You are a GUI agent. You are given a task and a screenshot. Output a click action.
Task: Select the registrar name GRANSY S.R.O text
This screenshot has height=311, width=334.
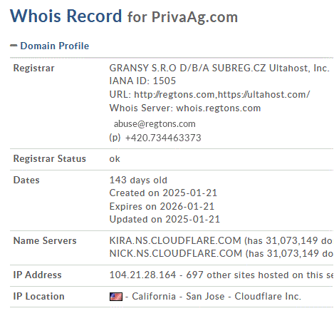tap(142, 68)
